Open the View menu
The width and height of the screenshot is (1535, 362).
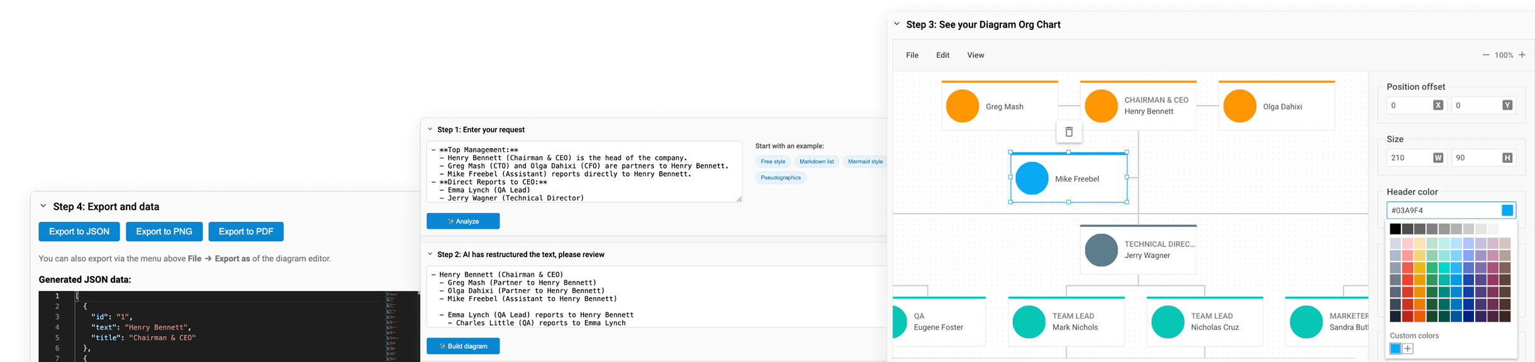tap(975, 55)
